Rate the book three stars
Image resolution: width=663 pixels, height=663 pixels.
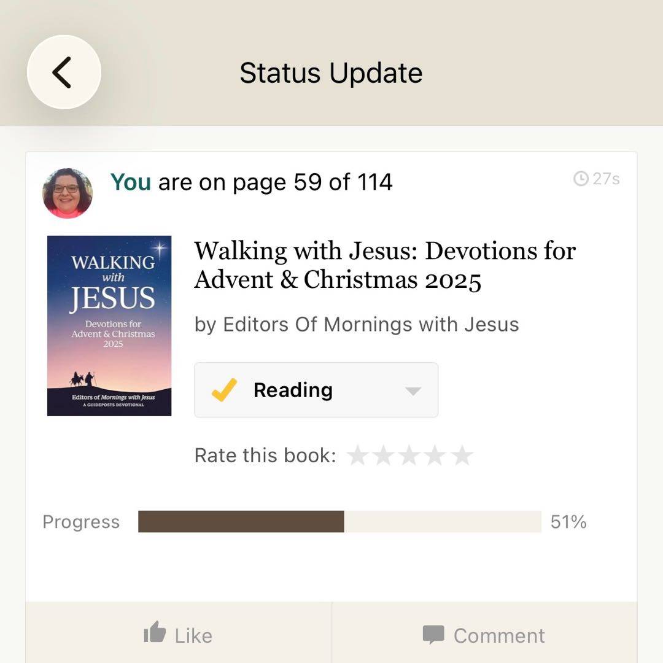(x=409, y=456)
